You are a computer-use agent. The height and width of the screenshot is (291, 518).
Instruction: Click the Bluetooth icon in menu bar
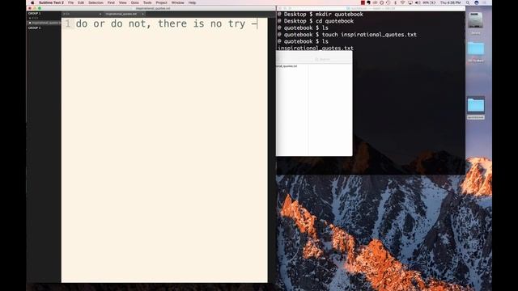click(x=395, y=2)
